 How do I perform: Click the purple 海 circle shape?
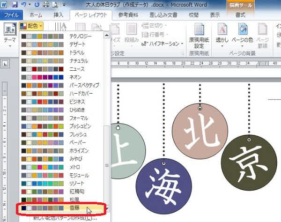[163, 184]
